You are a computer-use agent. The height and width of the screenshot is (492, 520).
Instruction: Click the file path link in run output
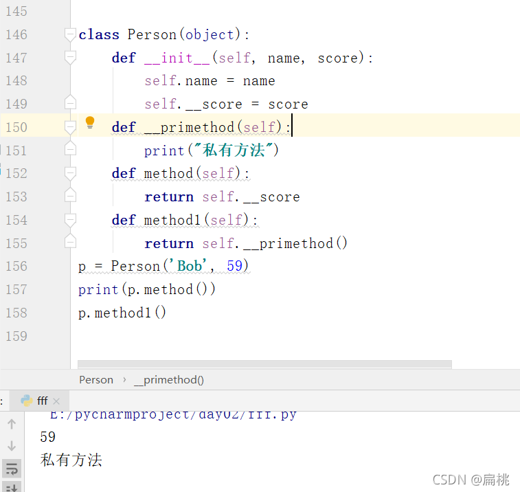(173, 415)
